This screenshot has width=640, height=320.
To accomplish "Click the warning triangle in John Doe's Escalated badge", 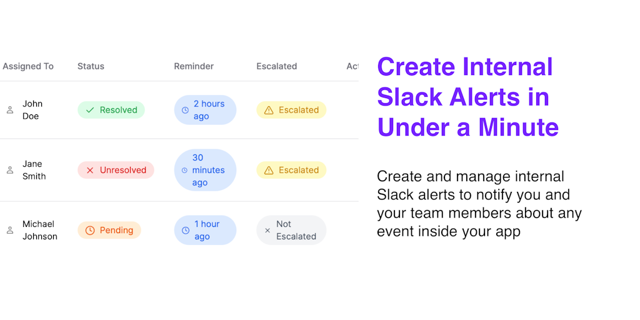I will pyautogui.click(x=269, y=110).
